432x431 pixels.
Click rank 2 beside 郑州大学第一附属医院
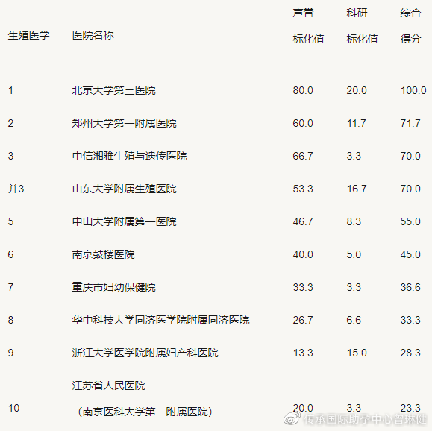click(10, 123)
